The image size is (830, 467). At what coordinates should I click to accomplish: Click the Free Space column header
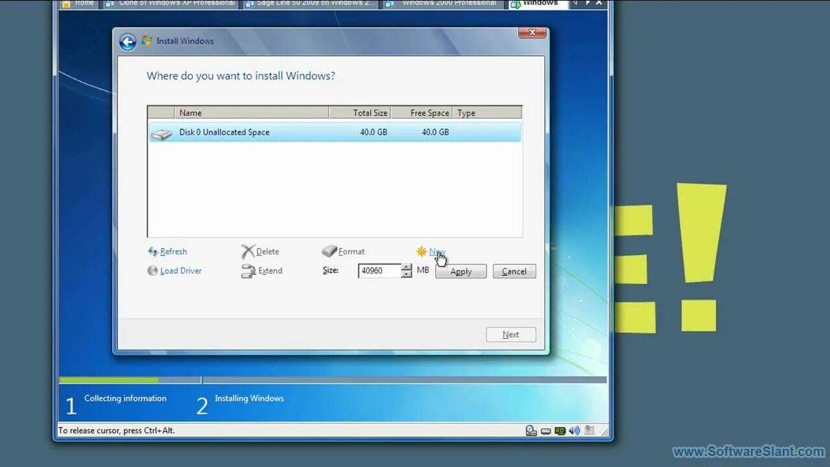[421, 113]
